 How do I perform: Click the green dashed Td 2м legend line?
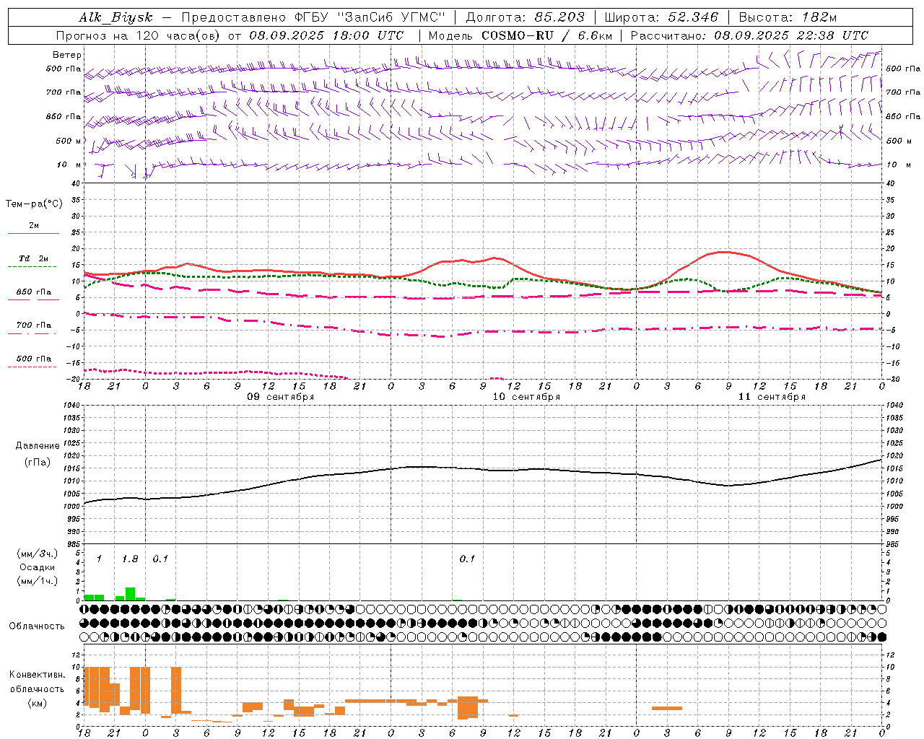tap(32, 267)
